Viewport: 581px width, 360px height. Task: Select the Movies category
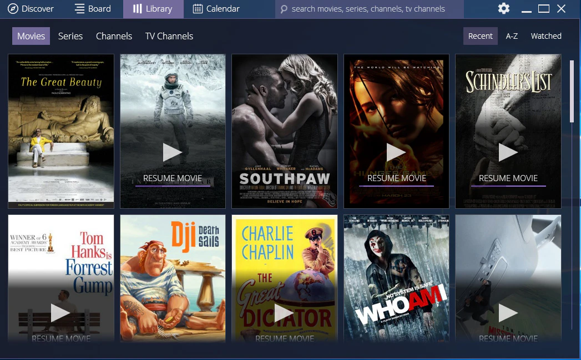point(31,36)
